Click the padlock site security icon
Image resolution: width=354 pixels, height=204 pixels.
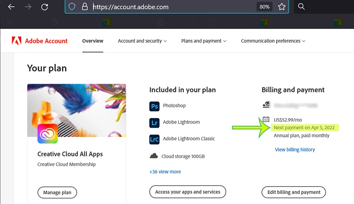(x=85, y=7)
